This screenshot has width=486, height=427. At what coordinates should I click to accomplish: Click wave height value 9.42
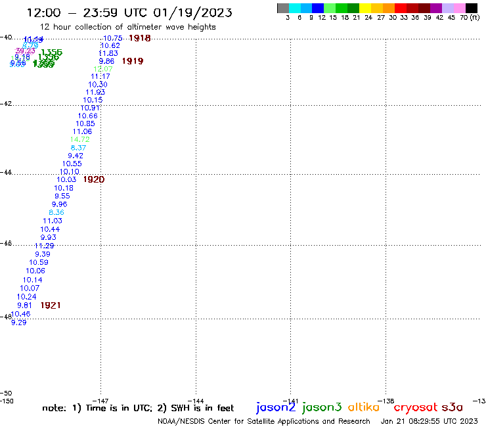pos(76,156)
